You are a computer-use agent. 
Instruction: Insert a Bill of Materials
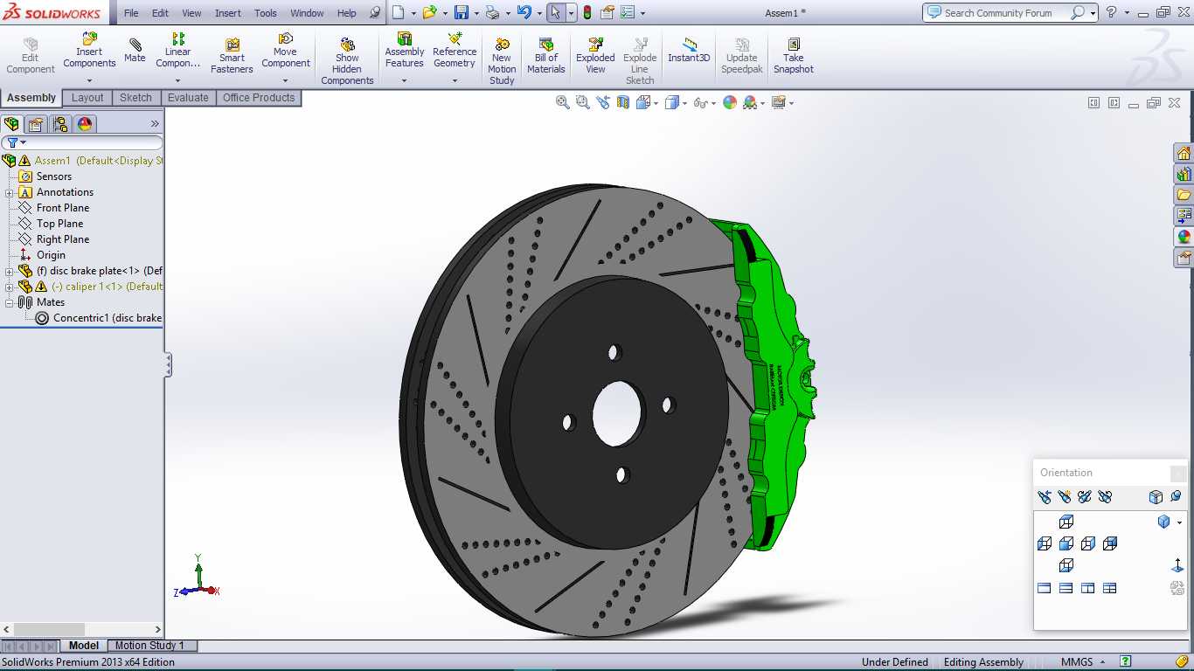(546, 56)
